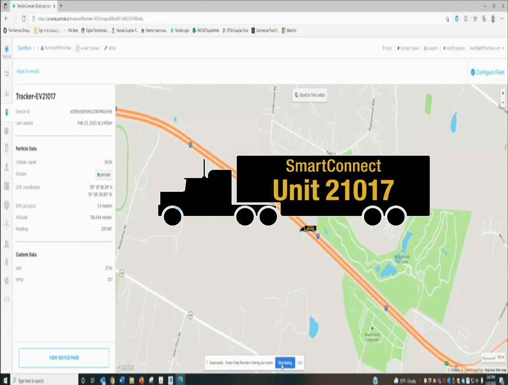Open the settings gear sidebar icon

[7, 280]
